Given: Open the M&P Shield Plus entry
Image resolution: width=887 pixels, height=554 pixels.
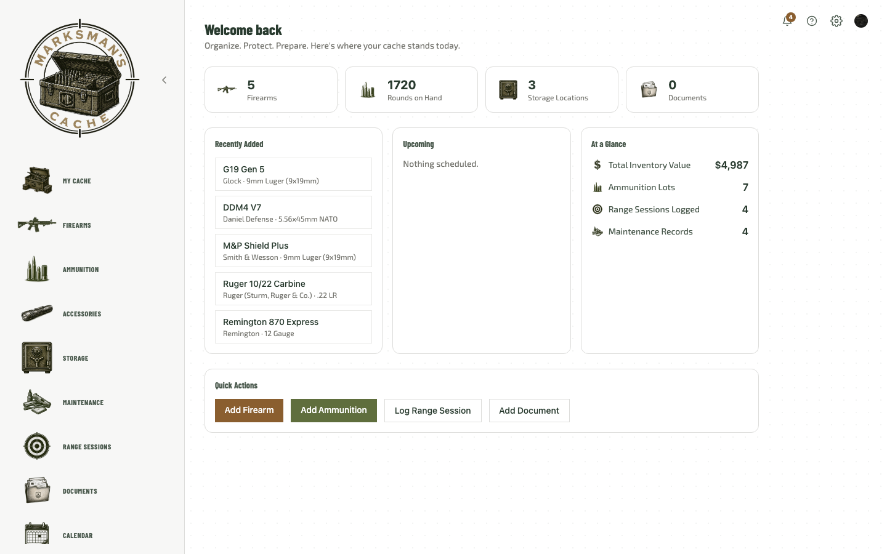Looking at the screenshot, I should [293, 251].
